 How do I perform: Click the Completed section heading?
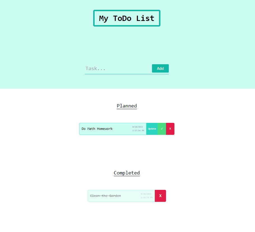pos(127,173)
